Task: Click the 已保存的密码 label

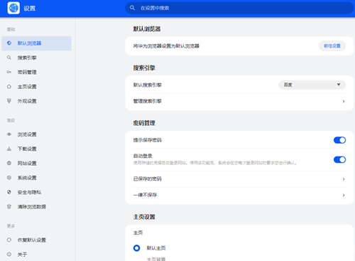Action: [148, 179]
